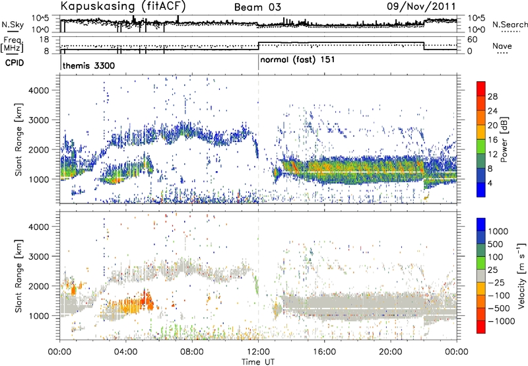Select the 12 value on Power colorbar
Screen dimensions: 528x366
tap(492, 155)
